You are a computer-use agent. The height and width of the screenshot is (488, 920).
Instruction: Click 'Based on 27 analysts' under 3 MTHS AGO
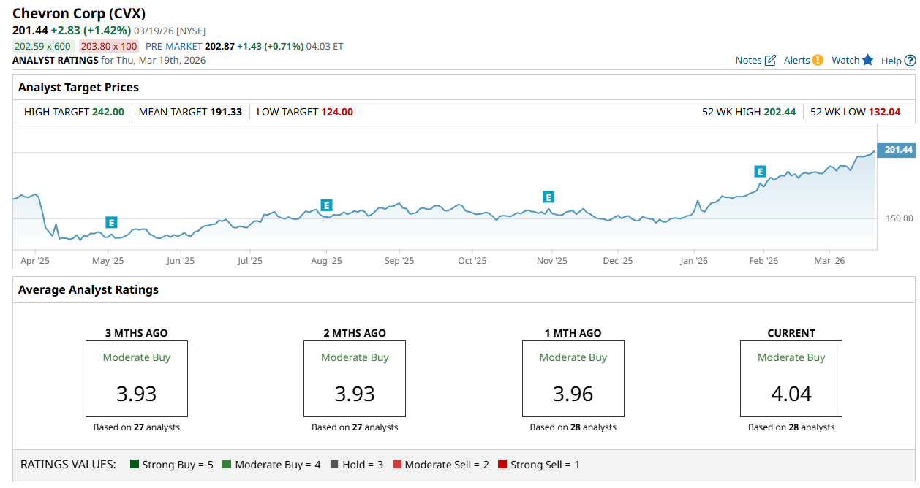click(137, 427)
